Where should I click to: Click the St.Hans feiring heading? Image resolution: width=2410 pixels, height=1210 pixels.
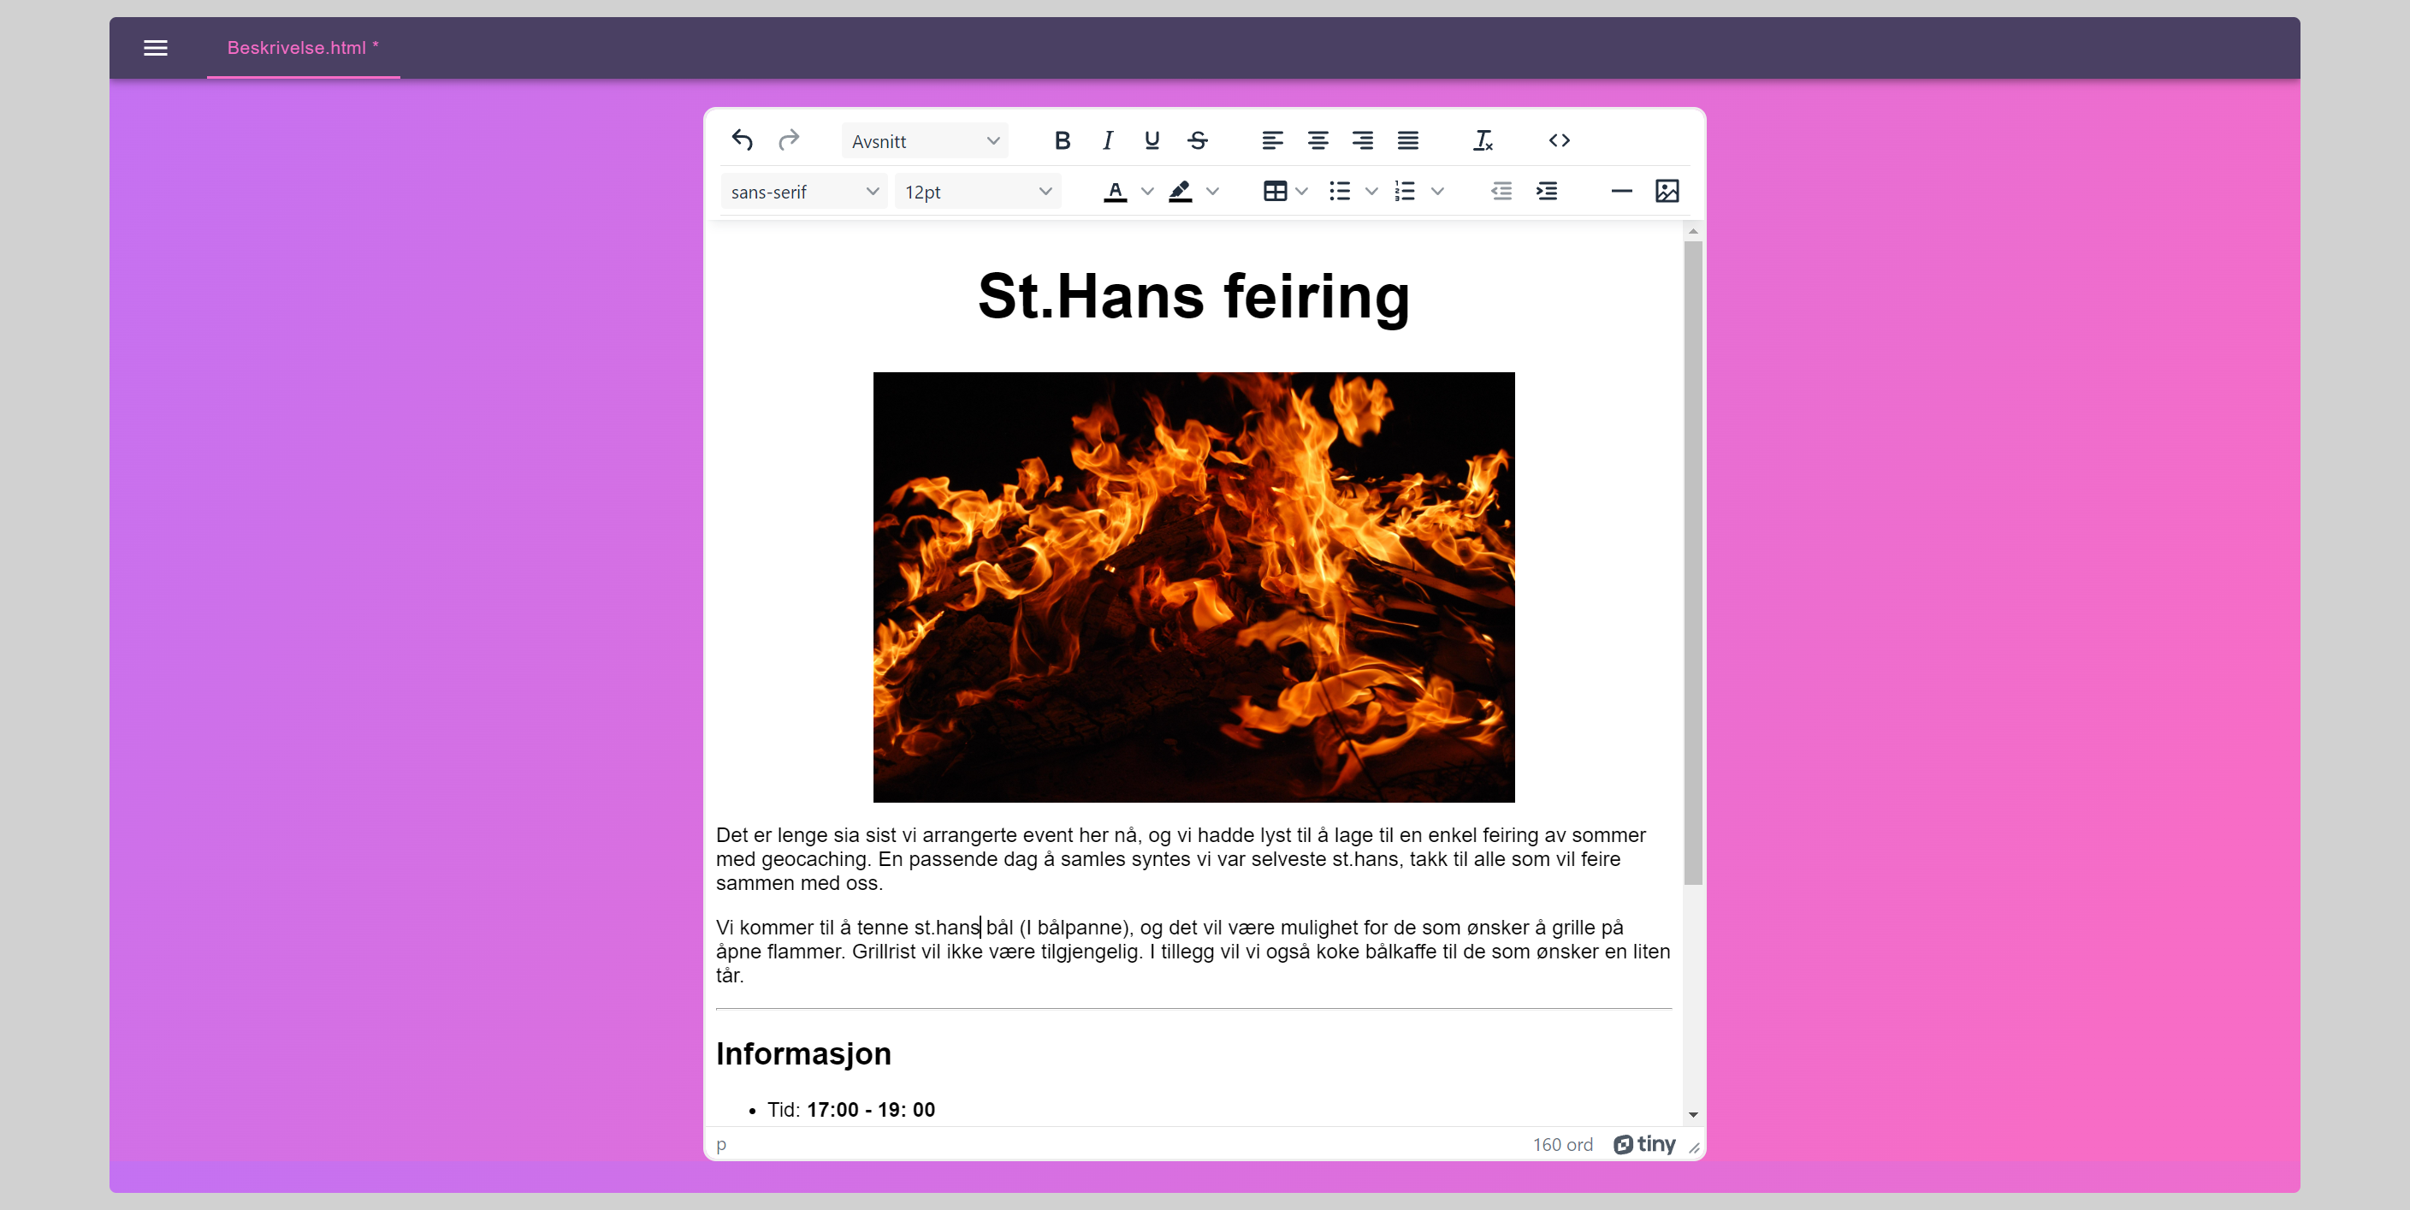point(1193,296)
